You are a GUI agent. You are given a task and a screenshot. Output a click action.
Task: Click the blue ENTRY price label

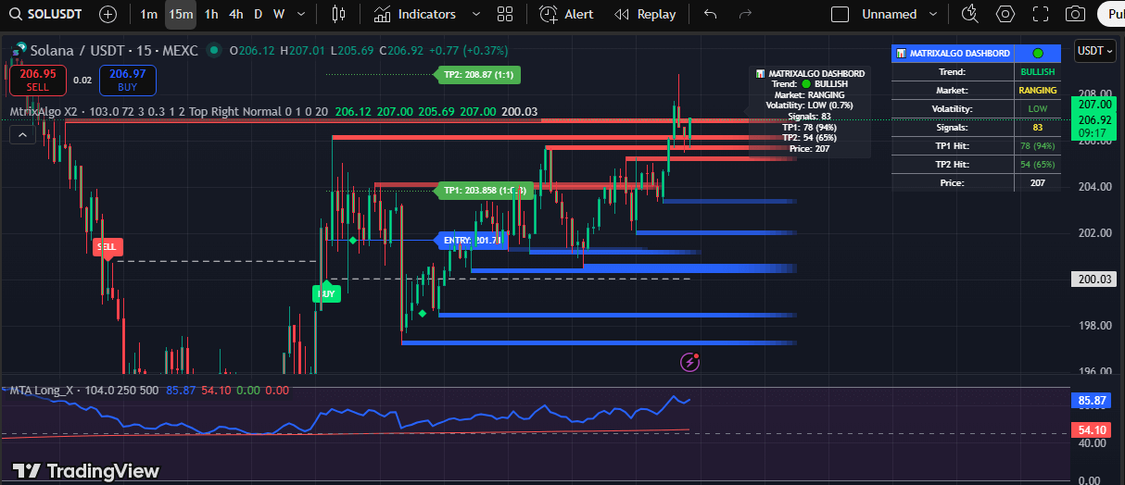point(471,240)
